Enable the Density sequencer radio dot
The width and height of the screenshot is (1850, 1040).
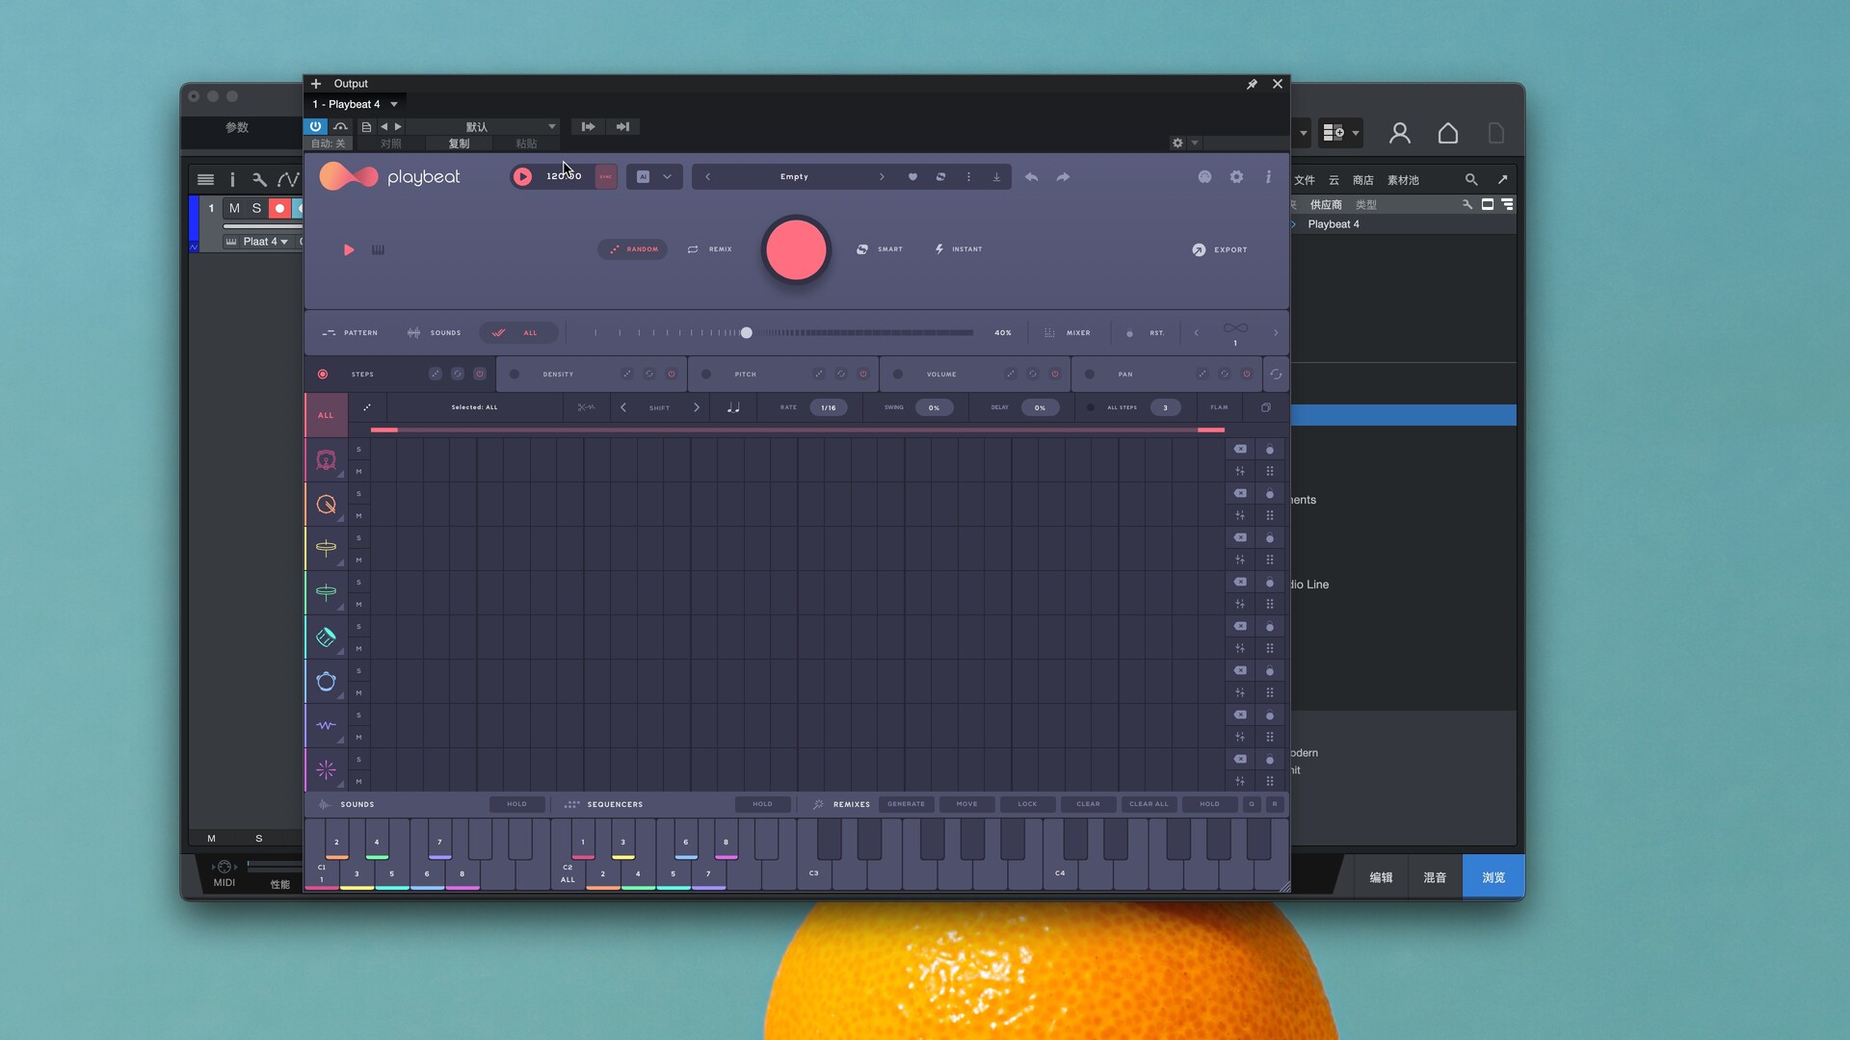pos(515,375)
